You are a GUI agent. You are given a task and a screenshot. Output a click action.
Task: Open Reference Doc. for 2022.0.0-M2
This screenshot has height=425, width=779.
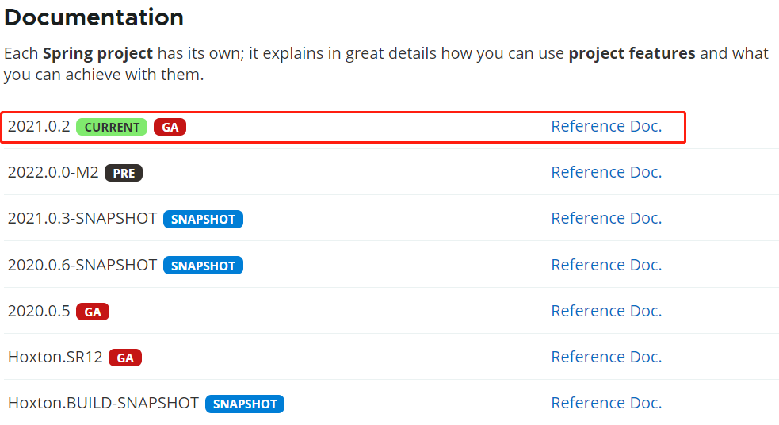pos(606,172)
